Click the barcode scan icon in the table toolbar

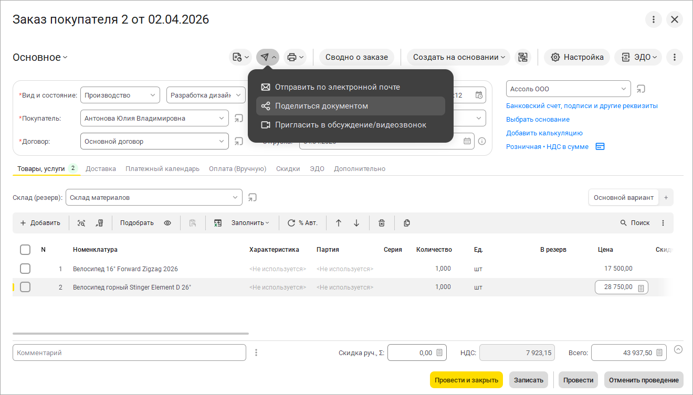click(81, 223)
